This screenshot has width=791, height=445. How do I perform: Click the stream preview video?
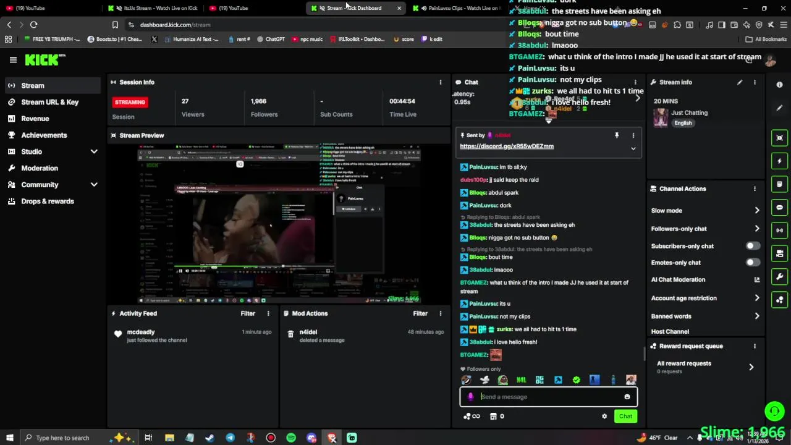tap(279, 224)
